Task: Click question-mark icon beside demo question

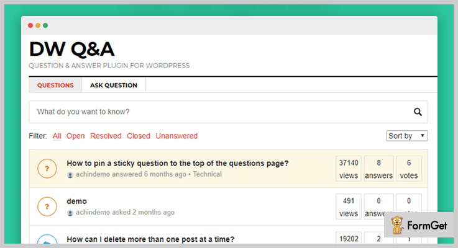Action: (x=47, y=206)
